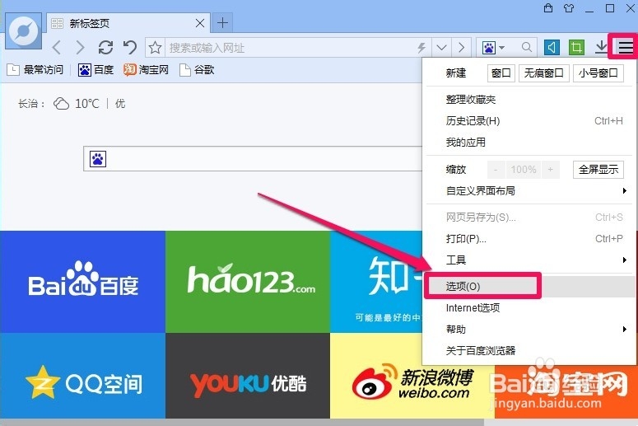Open the Baidu search engine selector
Viewport: 638px width, 426px height.
pos(493,48)
